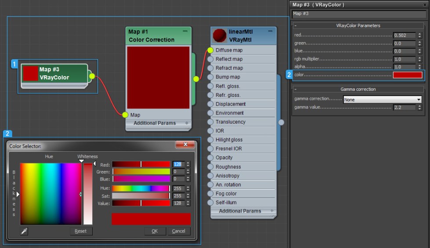
Task: Click the Hue value field
Action: [x=178, y=188]
